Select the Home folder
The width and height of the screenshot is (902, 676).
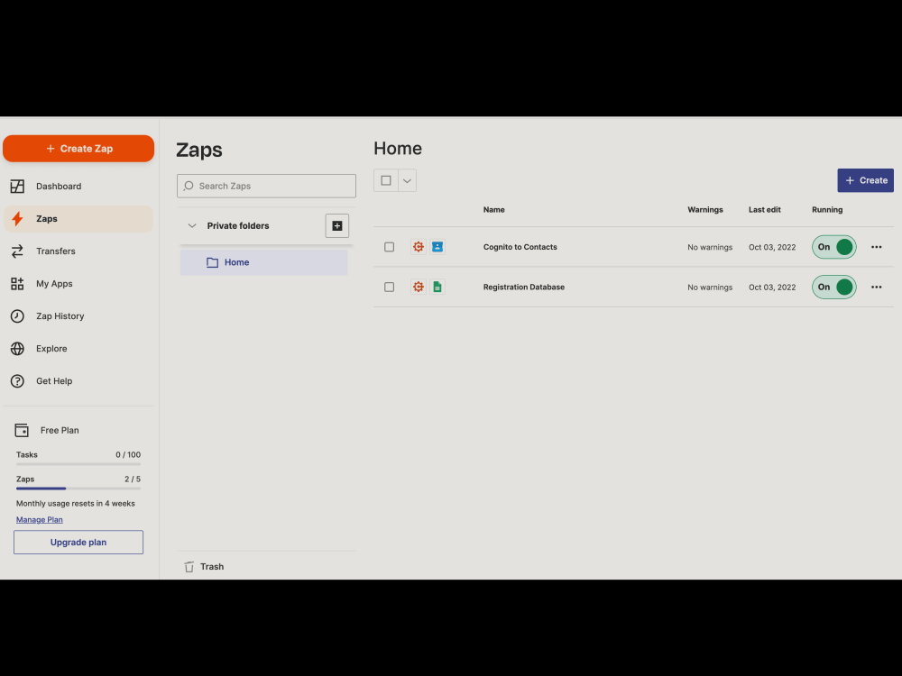pos(237,261)
